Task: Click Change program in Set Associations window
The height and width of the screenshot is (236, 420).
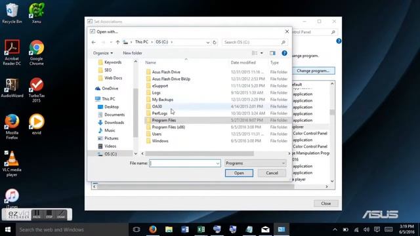Action: (x=313, y=71)
